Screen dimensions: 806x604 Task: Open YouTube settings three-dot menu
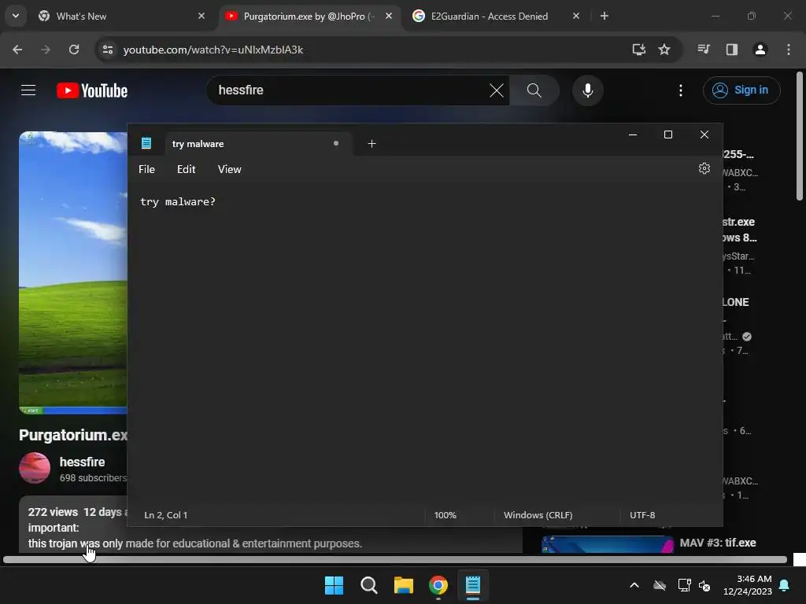point(681,90)
